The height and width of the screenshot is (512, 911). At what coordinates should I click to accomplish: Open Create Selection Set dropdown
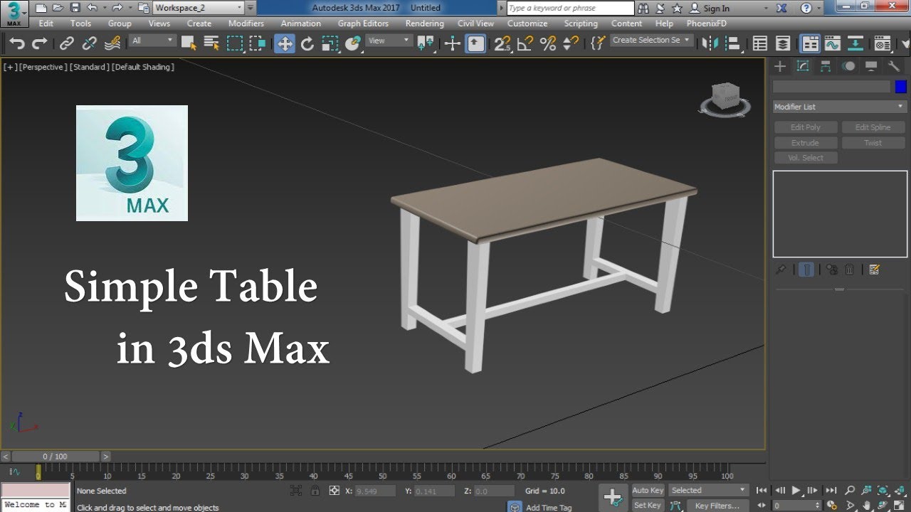tap(651, 40)
